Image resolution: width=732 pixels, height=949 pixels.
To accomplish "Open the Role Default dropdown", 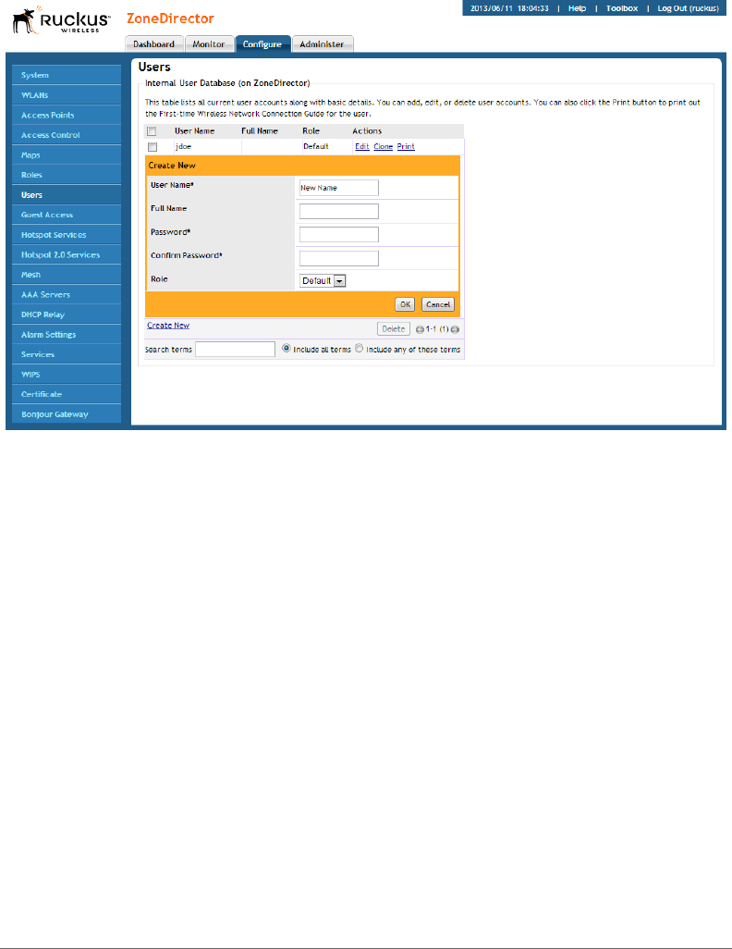I will tap(323, 281).
